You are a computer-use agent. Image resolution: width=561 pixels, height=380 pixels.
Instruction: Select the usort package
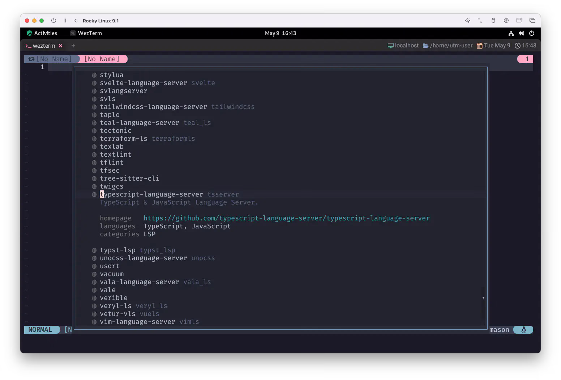coord(110,266)
